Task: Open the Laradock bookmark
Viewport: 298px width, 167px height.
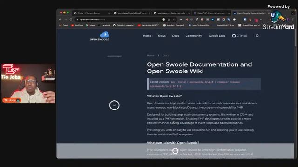Action: [104, 25]
